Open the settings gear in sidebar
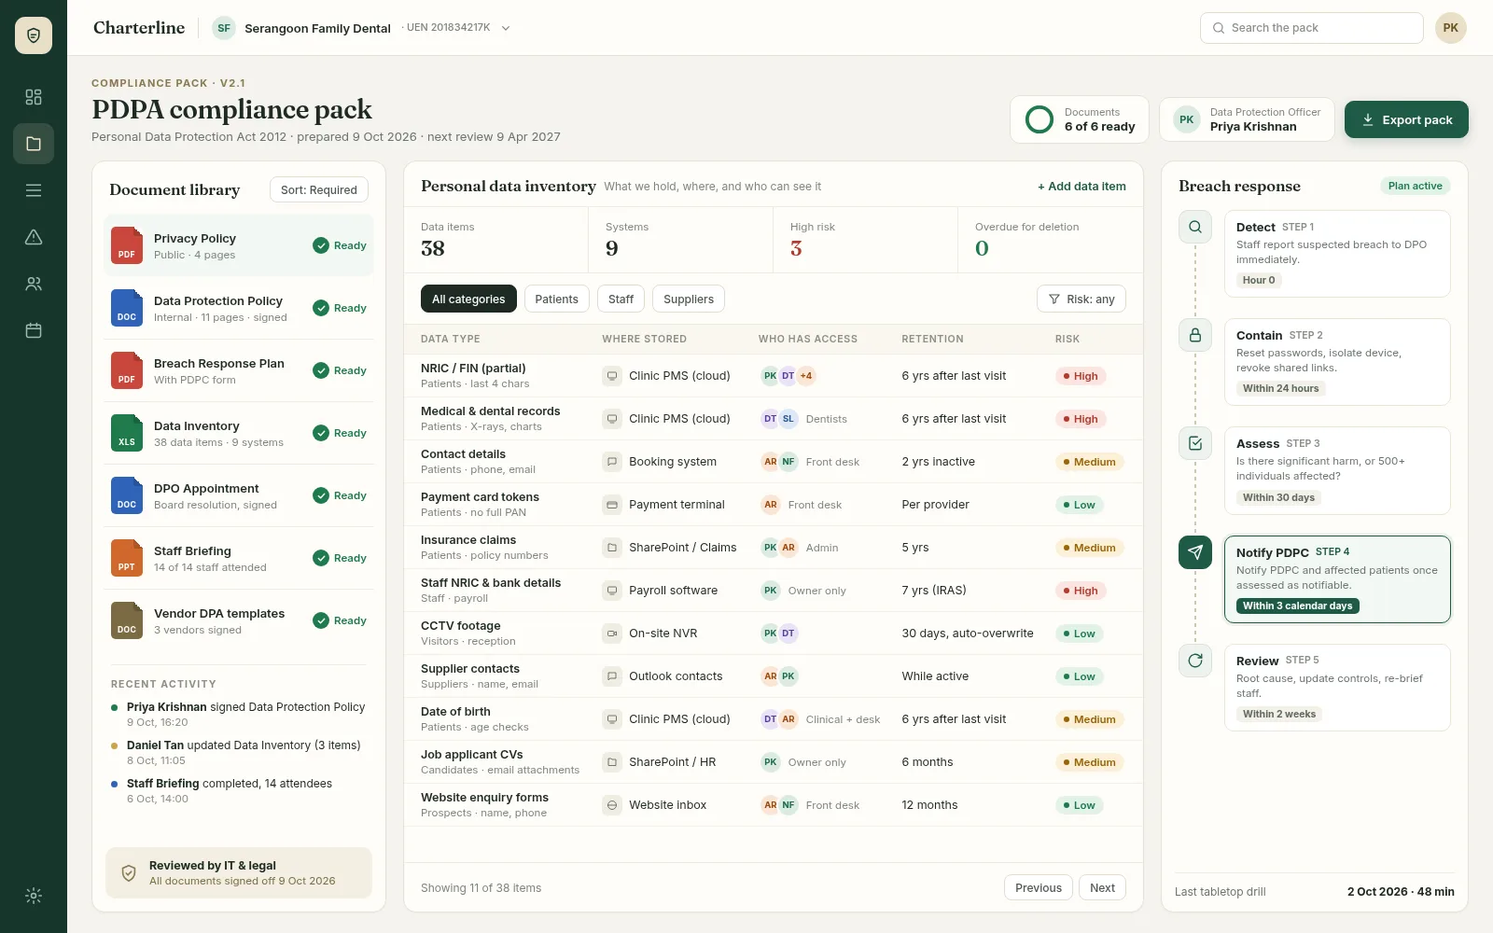This screenshot has height=933, width=1493. 34,896
